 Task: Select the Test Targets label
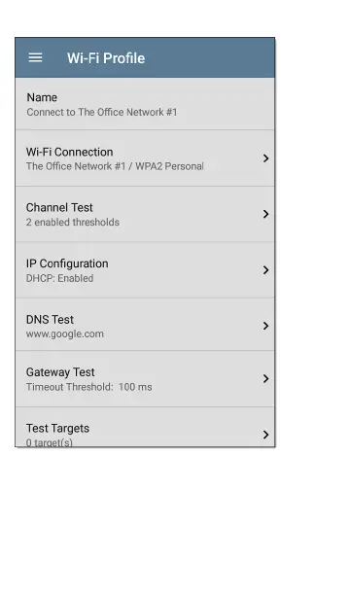[57, 428]
